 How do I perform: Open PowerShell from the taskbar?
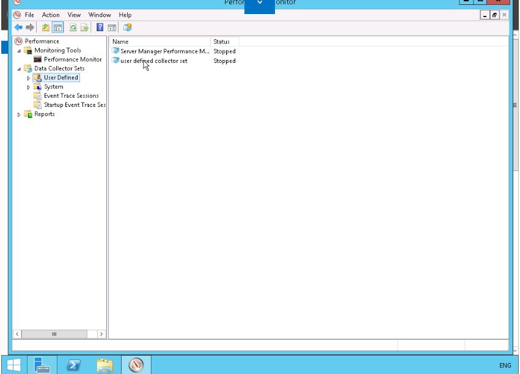[x=73, y=365]
